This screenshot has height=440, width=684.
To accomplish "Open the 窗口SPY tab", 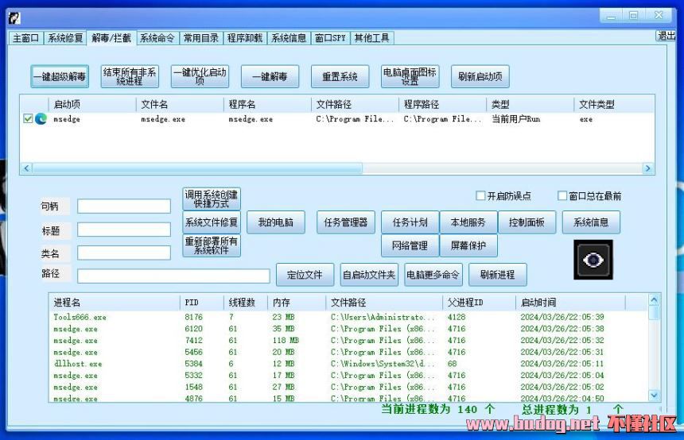I will coord(330,38).
